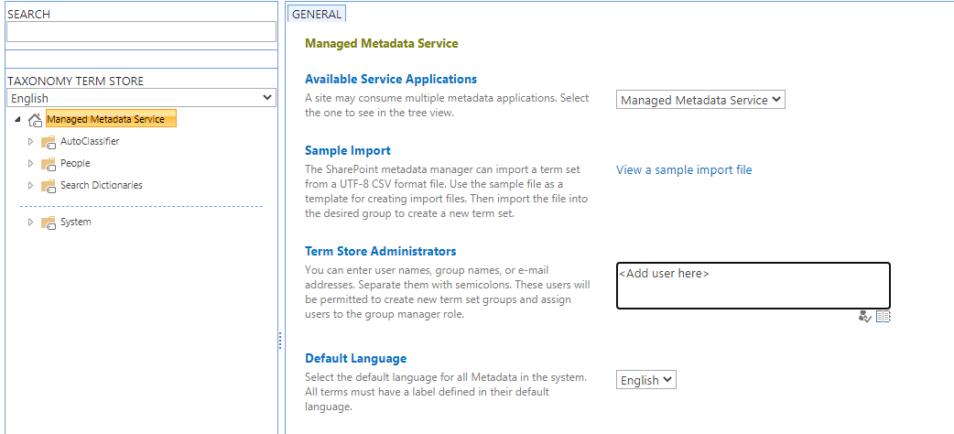Open the address book Browse icon
The height and width of the screenshot is (434, 954).
tap(883, 317)
